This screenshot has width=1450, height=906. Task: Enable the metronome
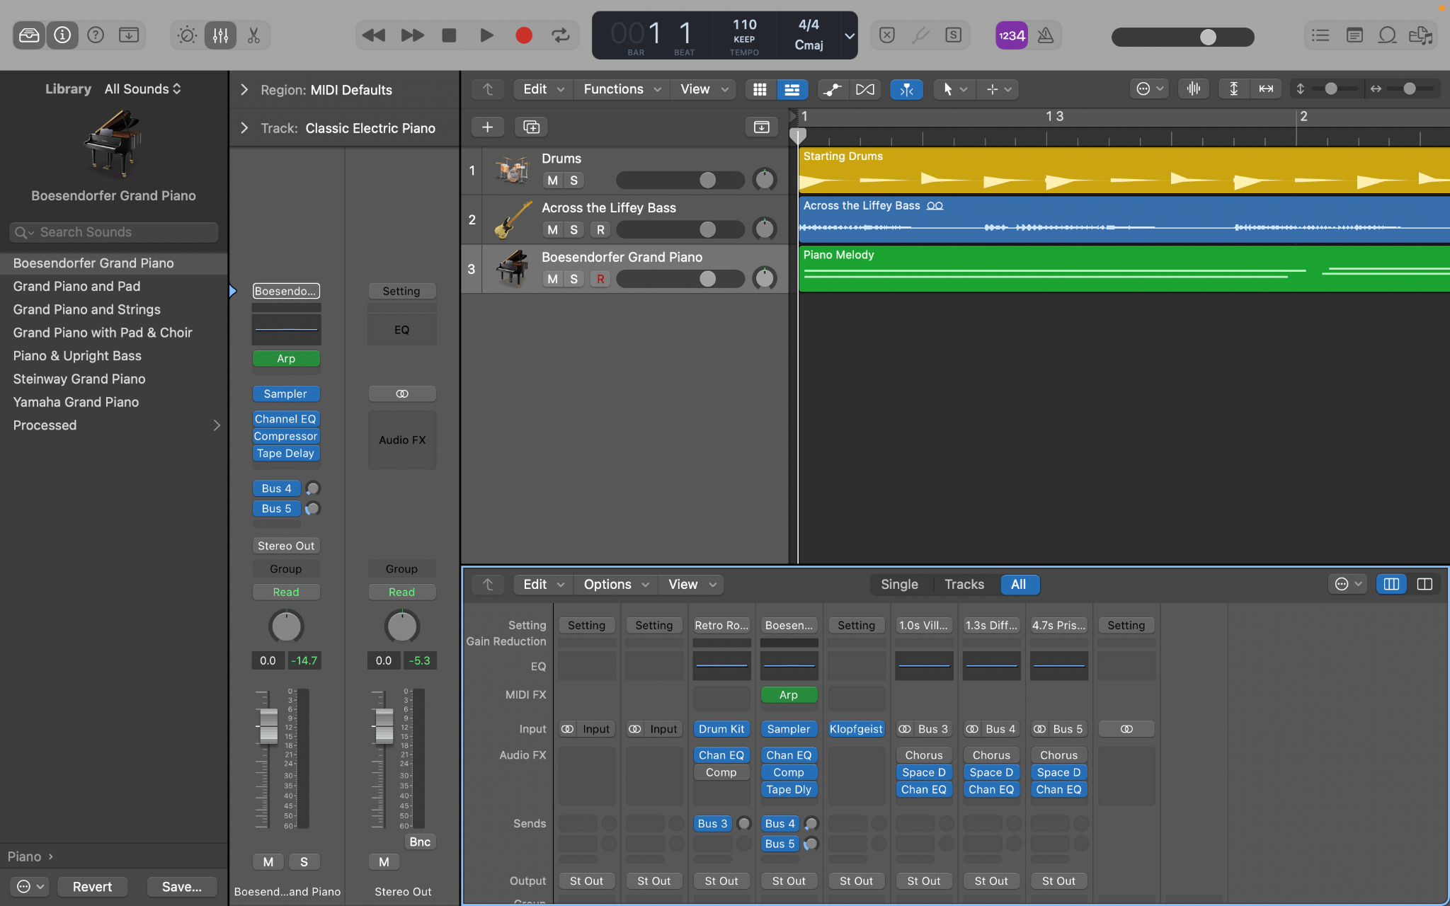tap(1046, 35)
